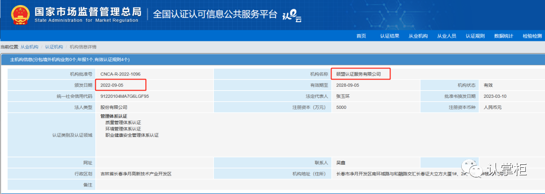Click legal entity type 股份有限公司
Image resolution: width=545 pixels, height=194 pixels.
(114, 107)
